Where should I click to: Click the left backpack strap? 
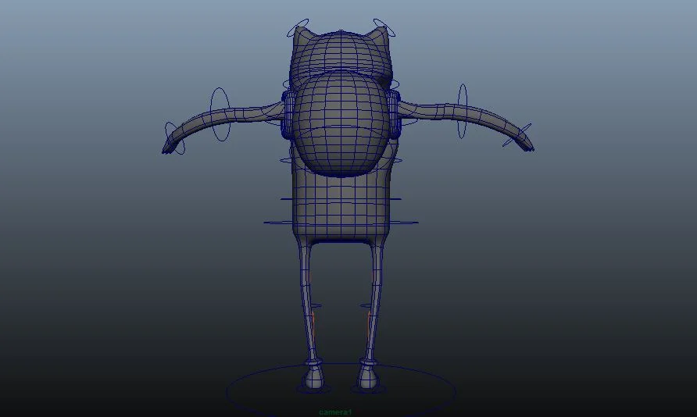[287, 113]
